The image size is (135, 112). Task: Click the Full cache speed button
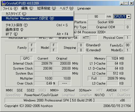pyautogui.click(x=94, y=78)
